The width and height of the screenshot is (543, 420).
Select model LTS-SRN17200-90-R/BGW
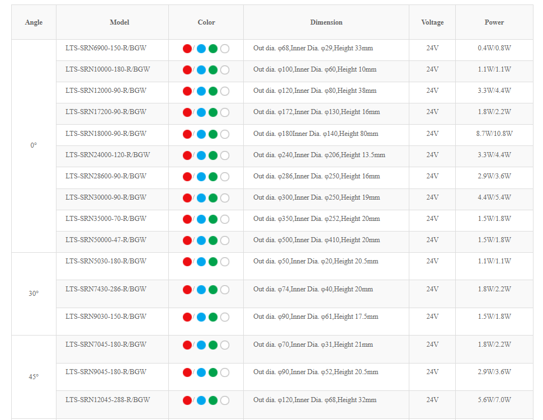click(106, 112)
